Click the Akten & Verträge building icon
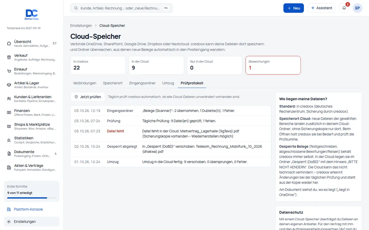Image resolution: width=369 pixels, height=230 pixels. (x=9, y=167)
